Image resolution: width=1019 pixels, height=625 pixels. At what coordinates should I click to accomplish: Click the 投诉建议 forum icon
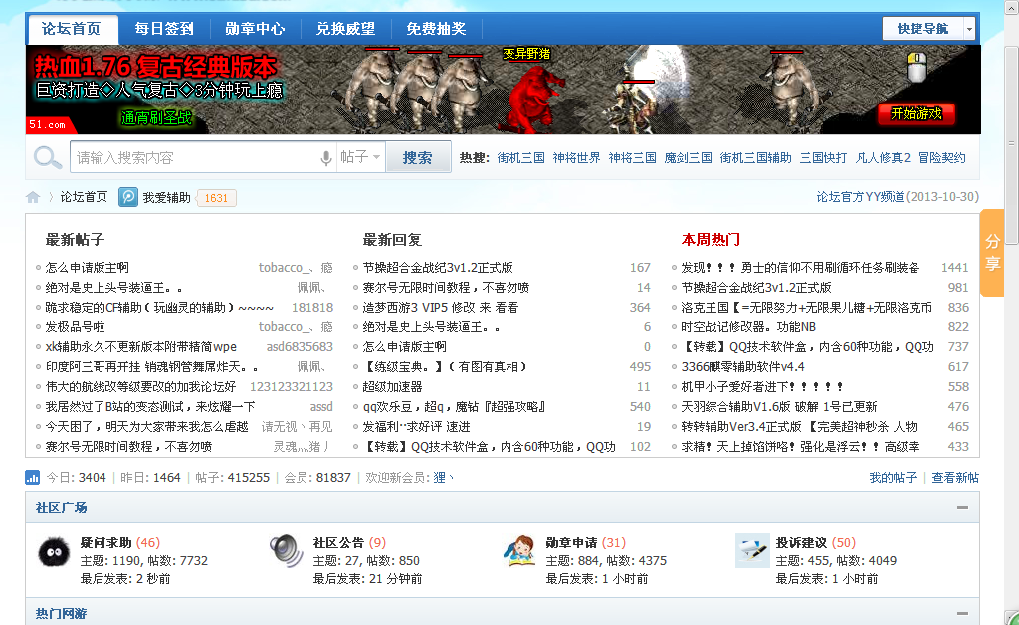(751, 551)
